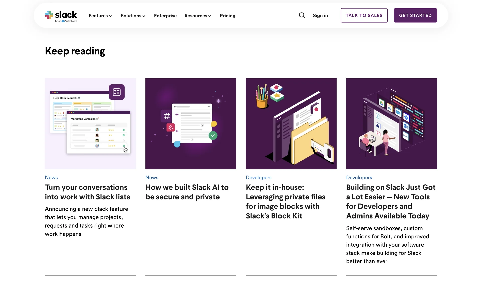Open 'Turn your conversations into work' headline

click(87, 192)
